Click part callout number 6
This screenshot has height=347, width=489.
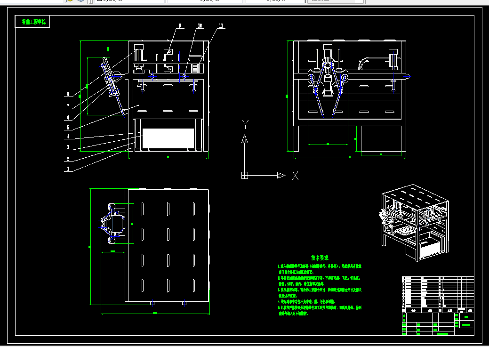pos(68,118)
